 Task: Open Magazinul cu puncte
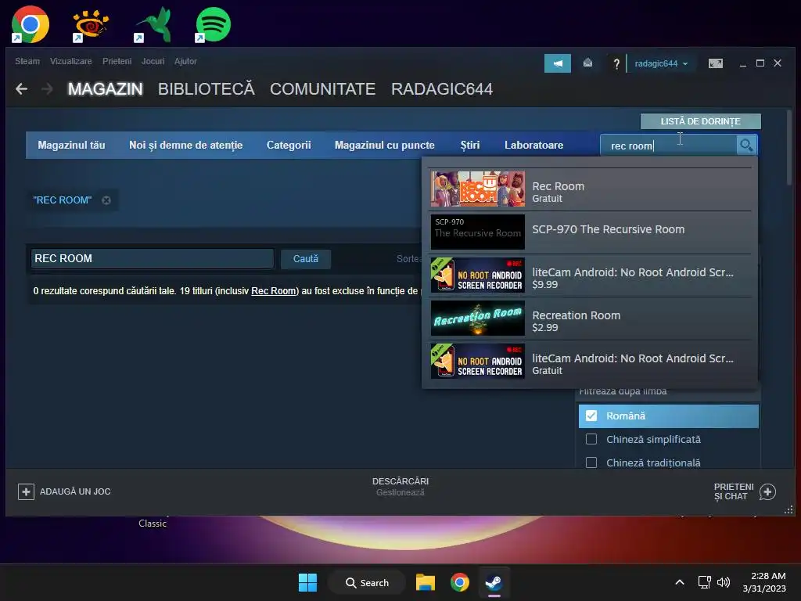click(x=385, y=145)
